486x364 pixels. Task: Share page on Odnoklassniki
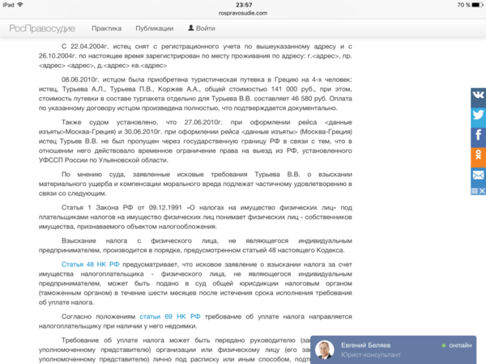(x=478, y=154)
